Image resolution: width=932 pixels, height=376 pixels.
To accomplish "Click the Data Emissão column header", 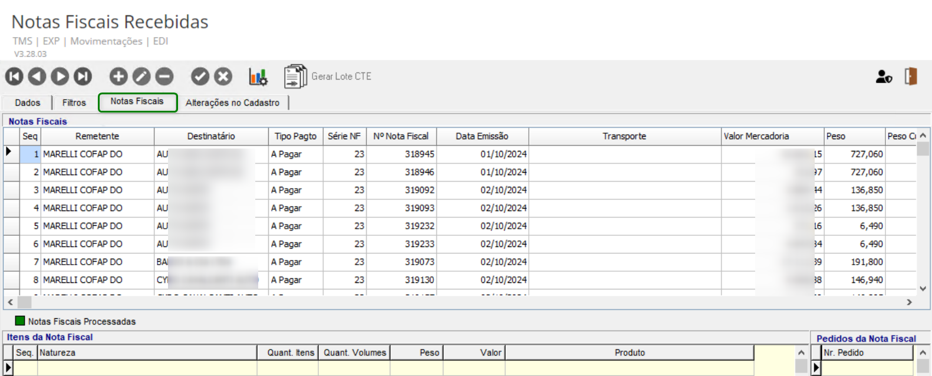I will [x=482, y=136].
